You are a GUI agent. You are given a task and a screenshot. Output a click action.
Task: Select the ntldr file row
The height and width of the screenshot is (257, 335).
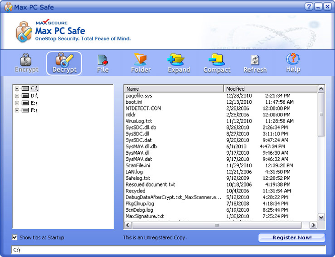click(x=130, y=115)
